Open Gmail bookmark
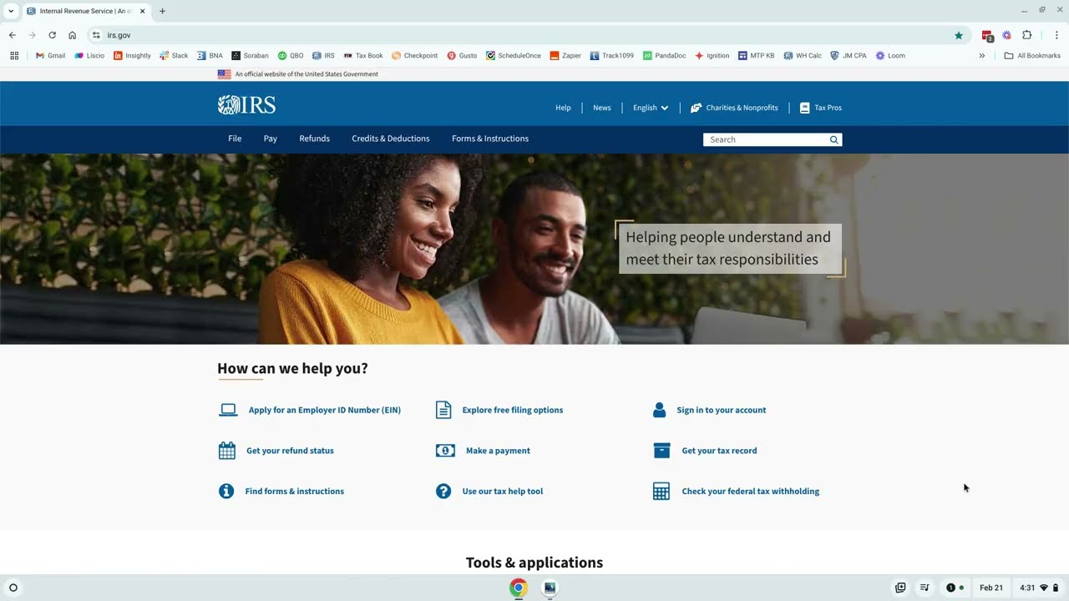The width and height of the screenshot is (1069, 601). point(50,56)
